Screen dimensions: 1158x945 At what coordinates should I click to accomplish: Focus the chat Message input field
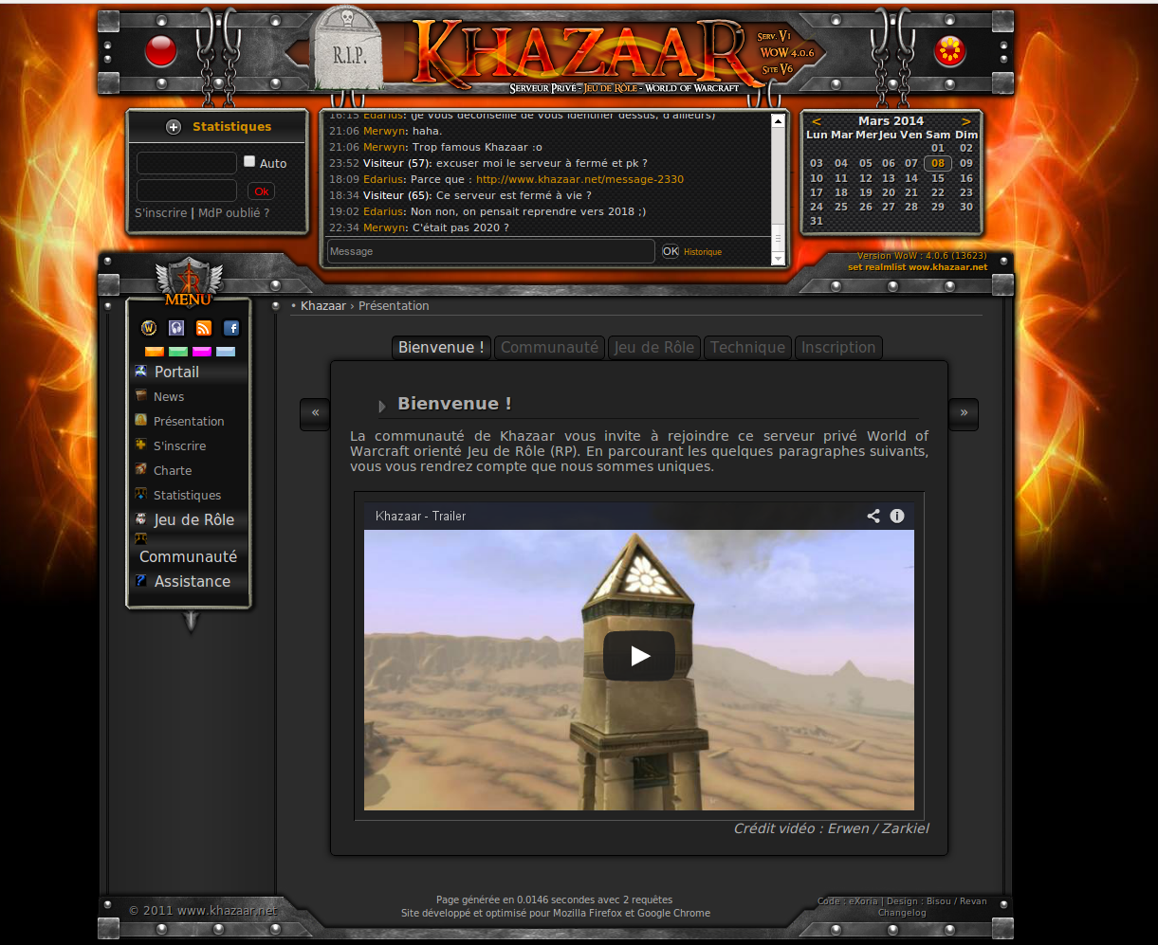(491, 251)
